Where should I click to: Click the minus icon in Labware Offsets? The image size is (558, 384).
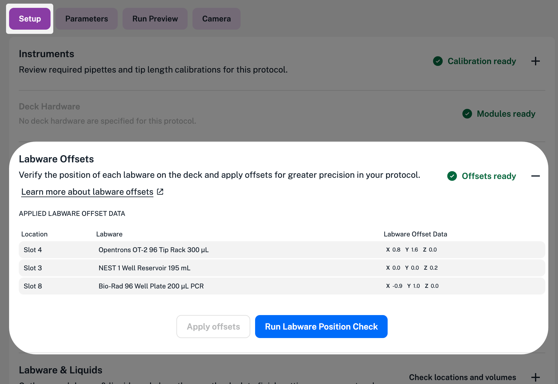[536, 176]
